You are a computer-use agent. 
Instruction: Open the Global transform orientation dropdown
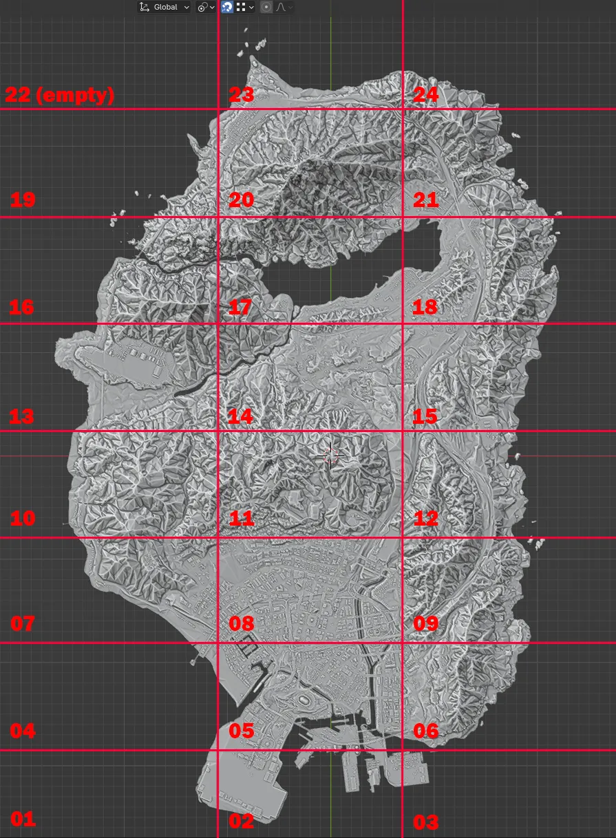(x=164, y=7)
